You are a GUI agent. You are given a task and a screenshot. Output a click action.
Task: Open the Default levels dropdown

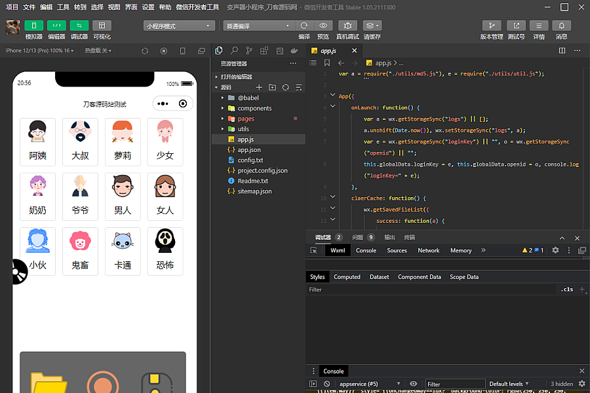(x=509, y=384)
